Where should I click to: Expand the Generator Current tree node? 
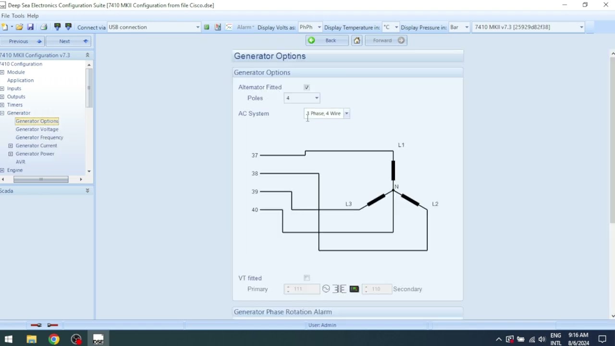tap(11, 146)
